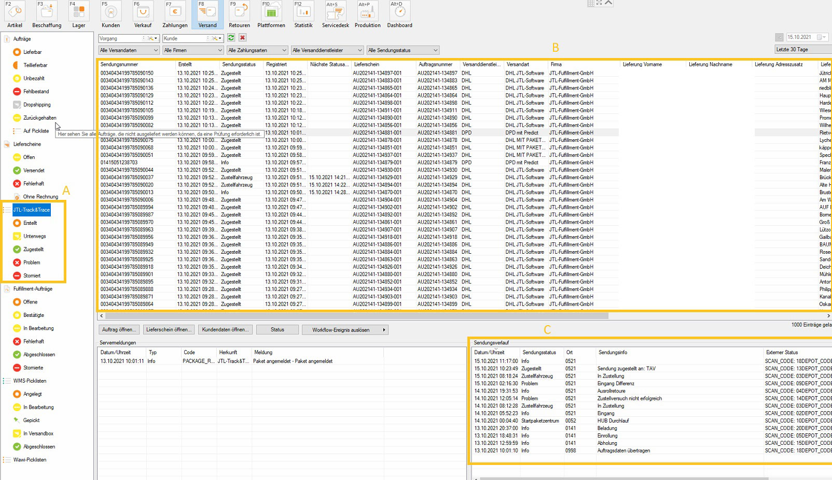Screen dimensions: 832x480
Task: Select Zugestellt under JTL-Track&Trace
Action: click(x=33, y=250)
